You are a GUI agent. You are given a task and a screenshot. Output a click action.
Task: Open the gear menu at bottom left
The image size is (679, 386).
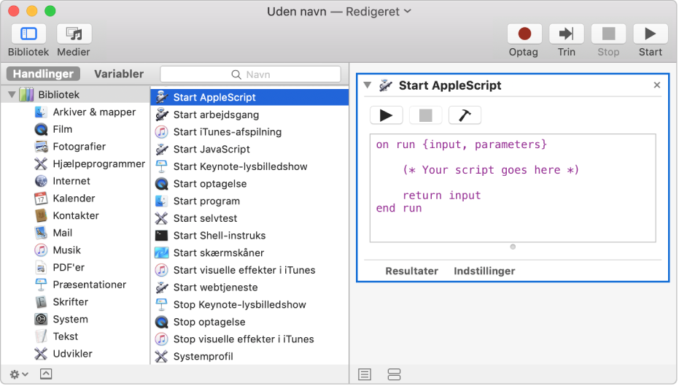click(18, 374)
